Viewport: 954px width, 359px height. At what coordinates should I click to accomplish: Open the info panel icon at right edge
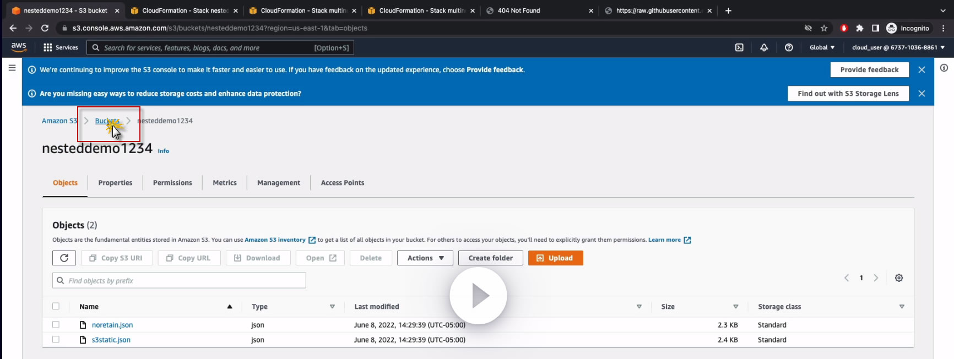(x=944, y=68)
